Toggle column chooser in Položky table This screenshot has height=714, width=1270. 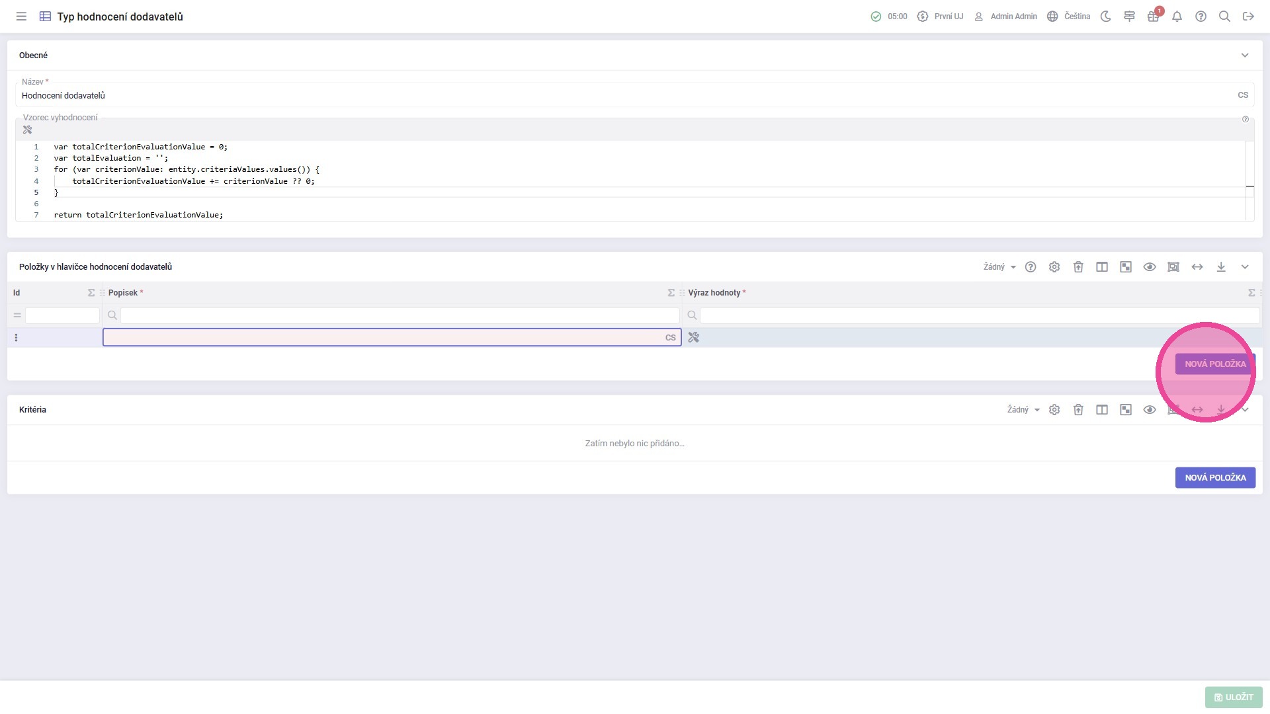(x=1102, y=267)
